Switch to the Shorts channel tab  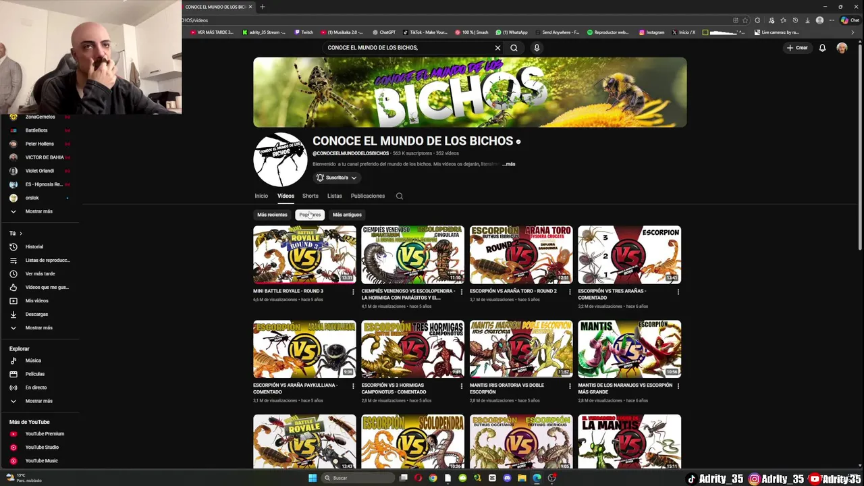pos(310,196)
